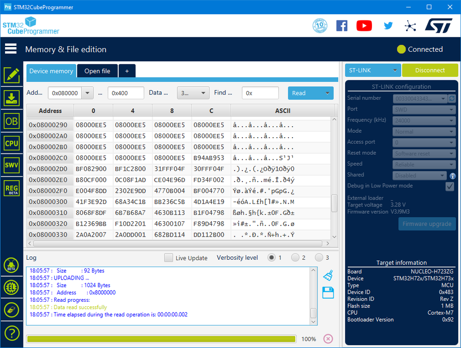Select verbosity level 2
Viewport: 461px width, 348px height.
click(x=295, y=257)
